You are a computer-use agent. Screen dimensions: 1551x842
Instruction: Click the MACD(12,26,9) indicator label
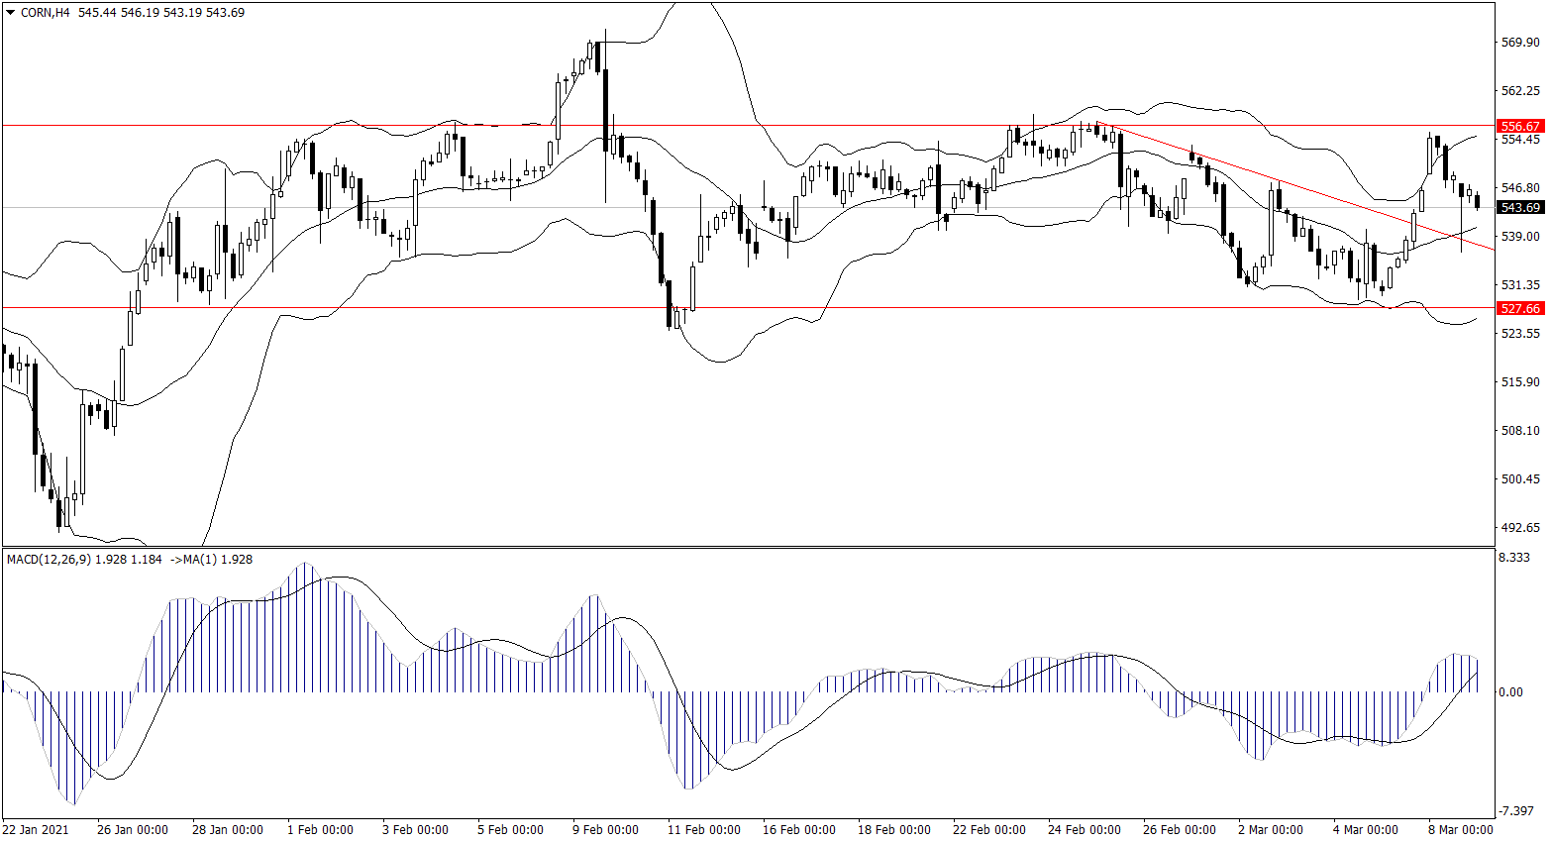coord(49,560)
